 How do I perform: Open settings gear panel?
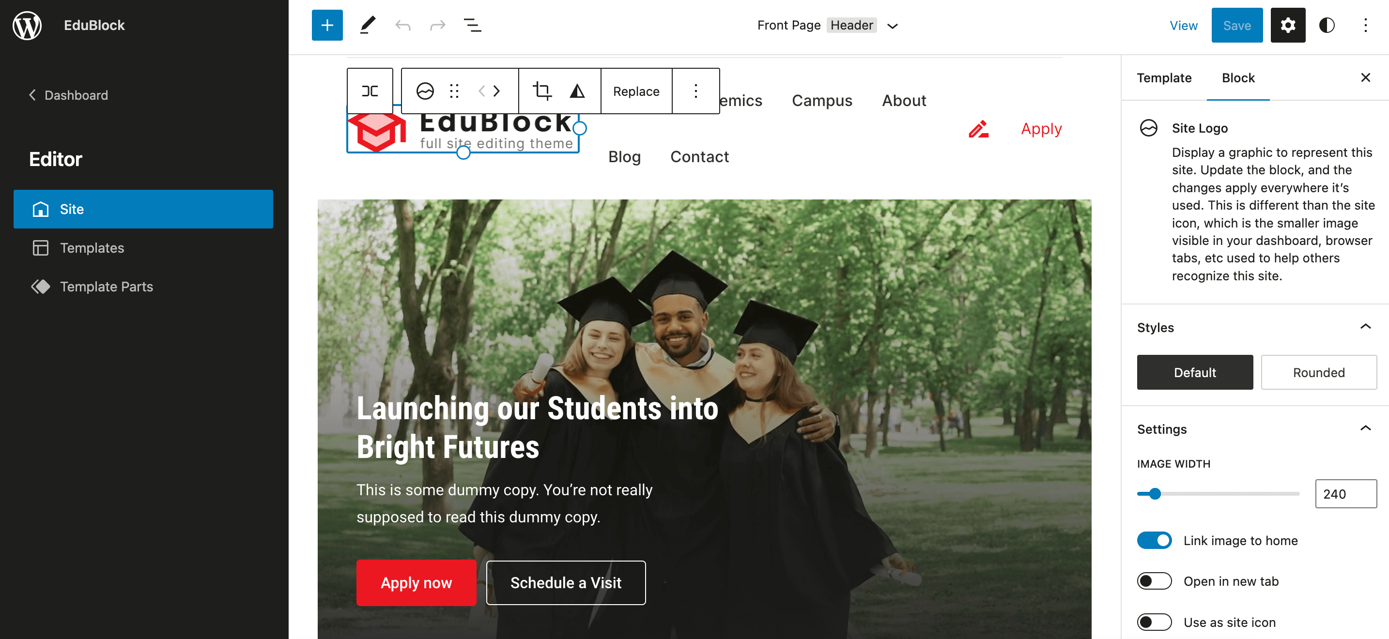(x=1288, y=25)
